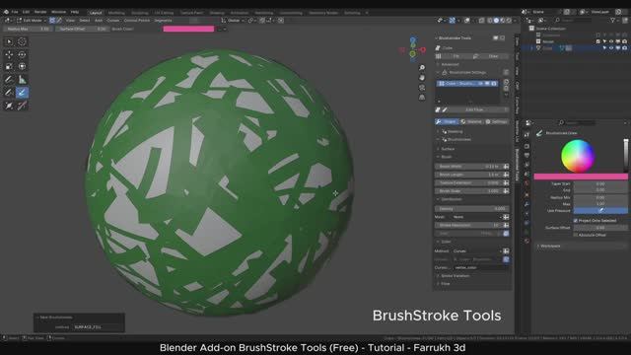Switch perspective/orthographic view icon
This screenshot has height=355, width=631.
pyautogui.click(x=422, y=97)
